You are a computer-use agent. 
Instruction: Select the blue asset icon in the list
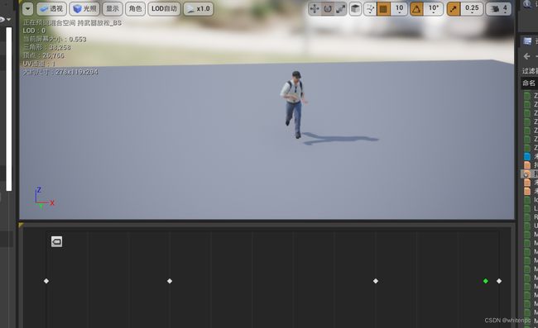[x=527, y=156]
